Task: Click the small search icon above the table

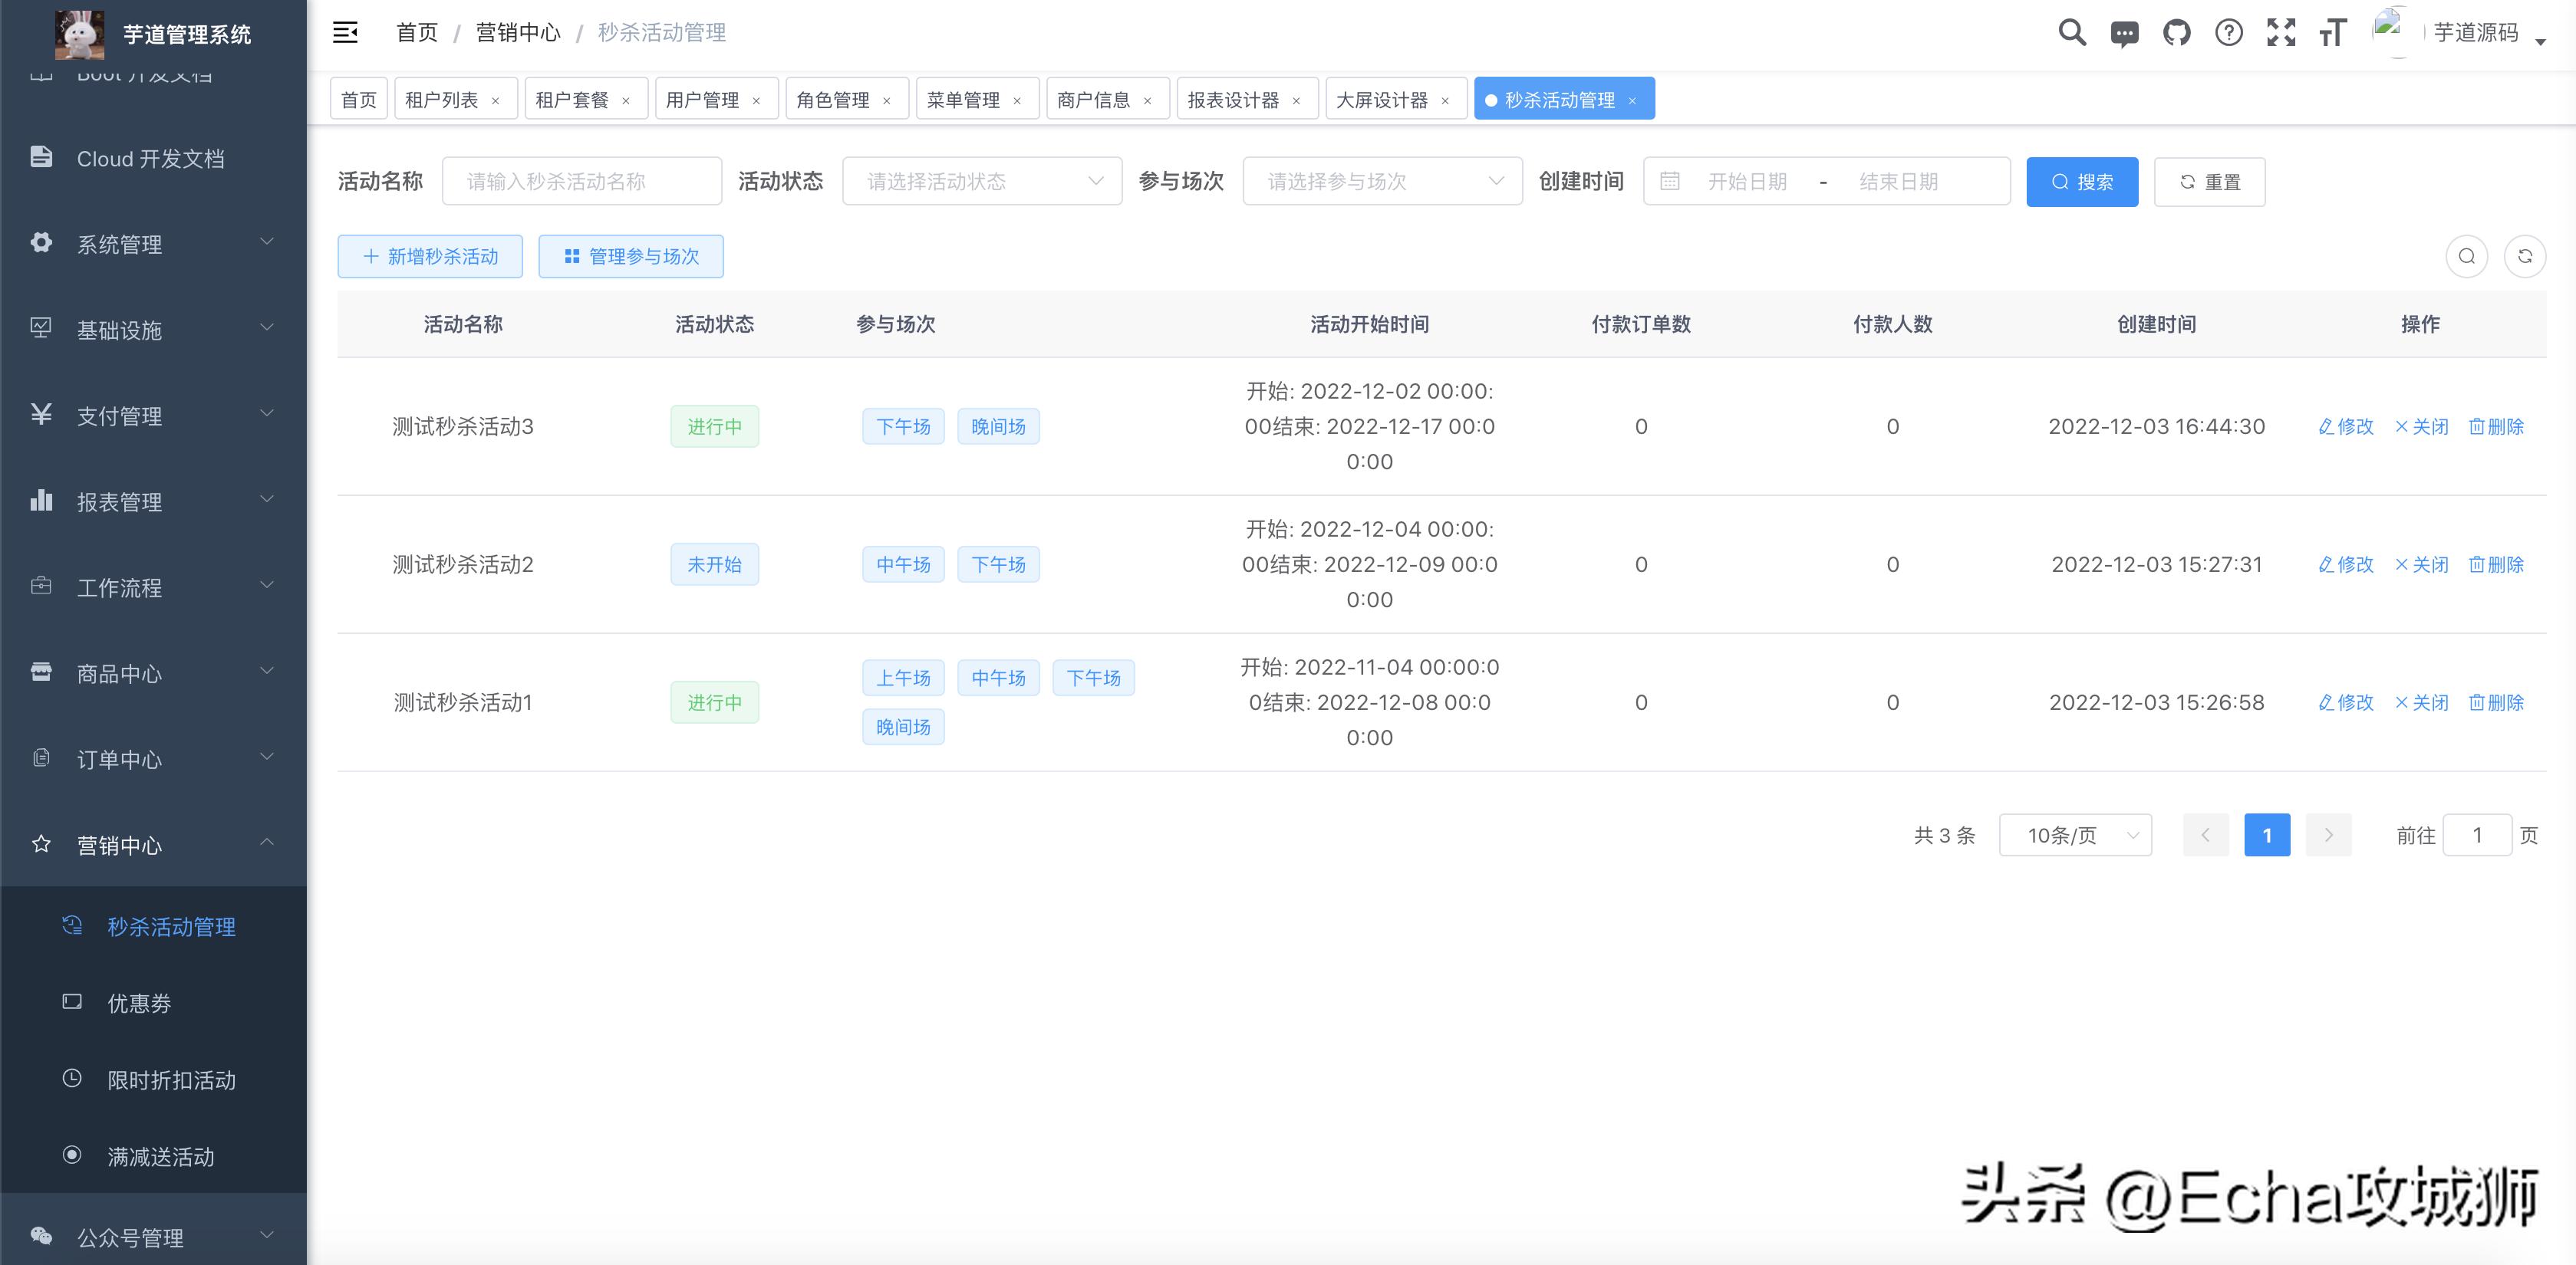Action: [2467, 256]
